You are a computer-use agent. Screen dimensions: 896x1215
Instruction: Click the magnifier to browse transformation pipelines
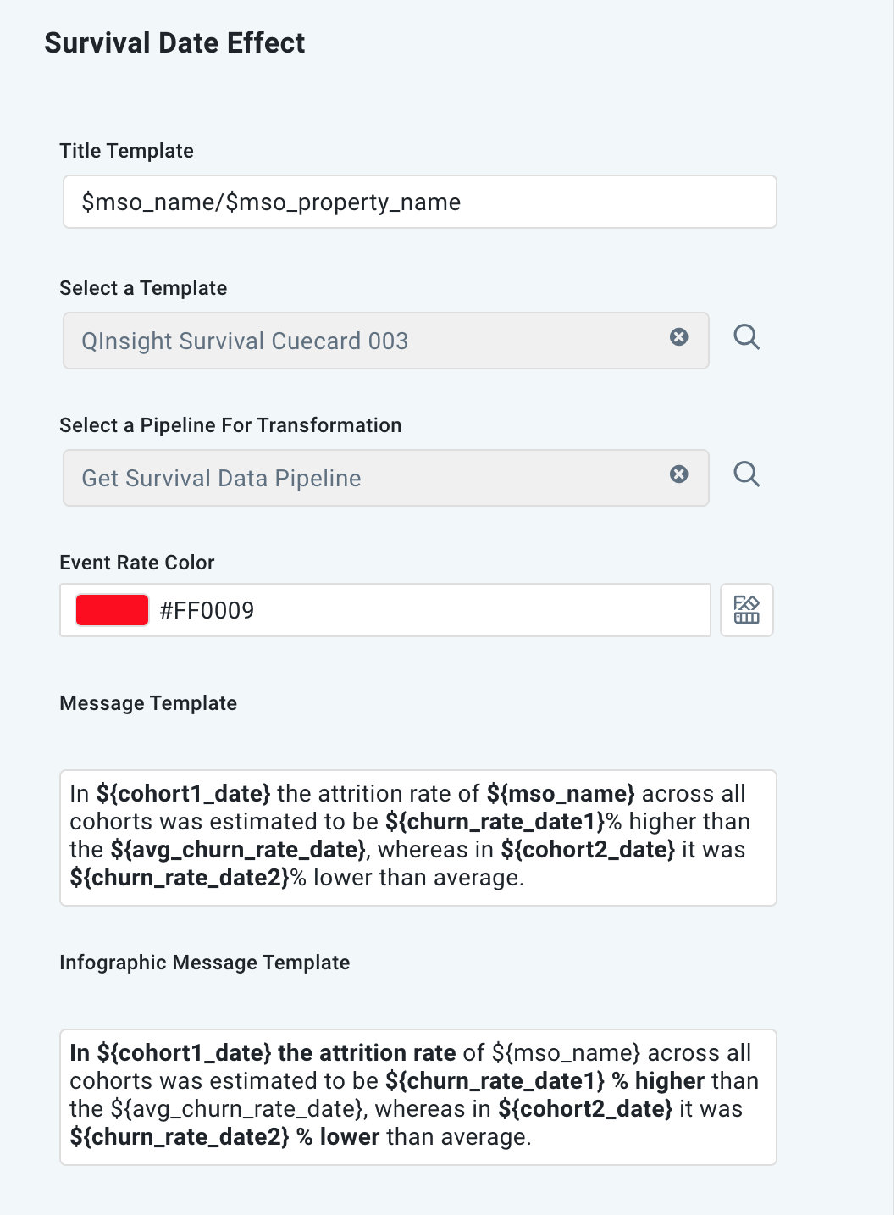(x=747, y=474)
